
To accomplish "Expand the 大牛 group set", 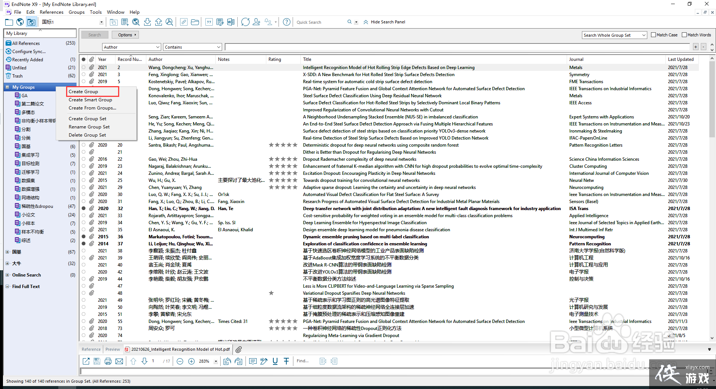I will [7, 264].
